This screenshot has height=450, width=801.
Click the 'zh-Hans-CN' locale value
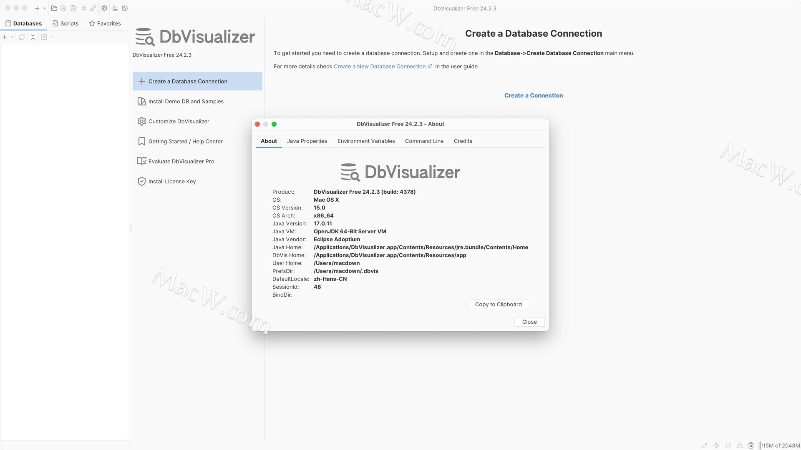[x=330, y=279]
